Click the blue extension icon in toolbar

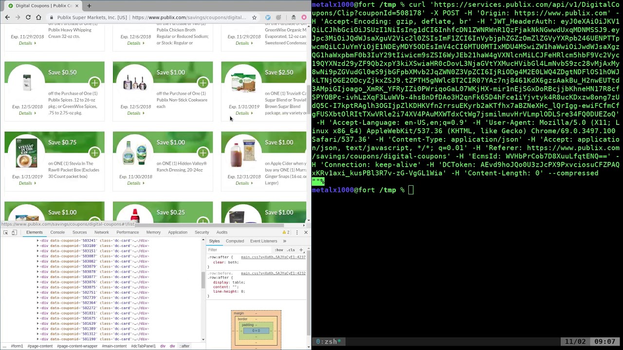point(268,17)
